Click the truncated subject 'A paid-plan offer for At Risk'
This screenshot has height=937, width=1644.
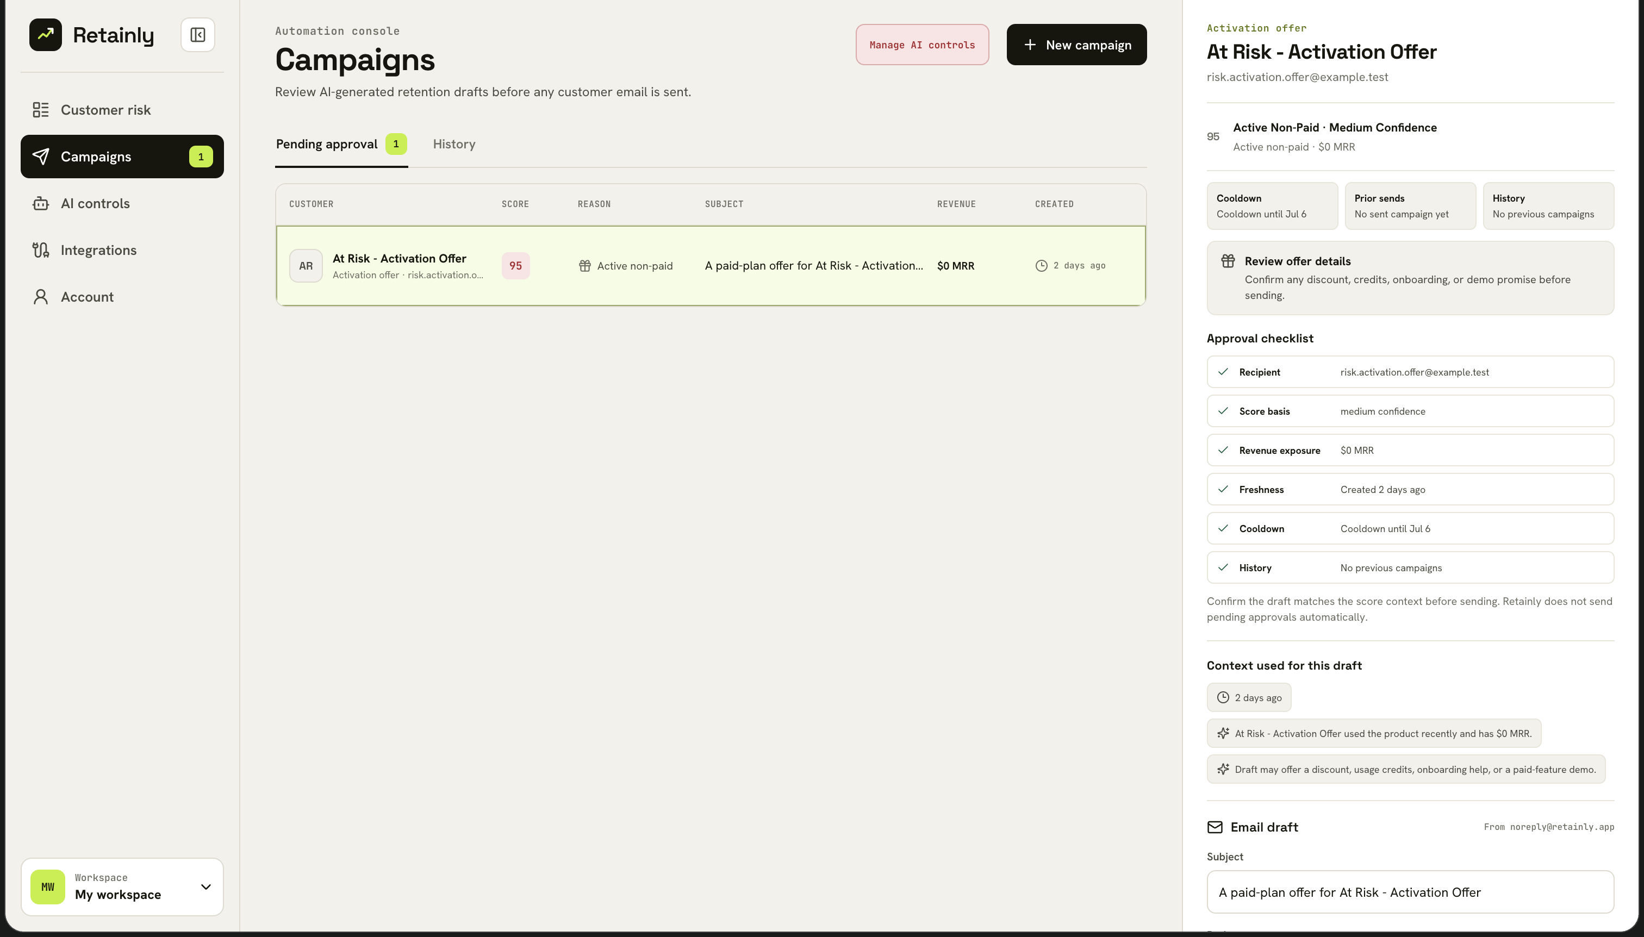point(814,266)
